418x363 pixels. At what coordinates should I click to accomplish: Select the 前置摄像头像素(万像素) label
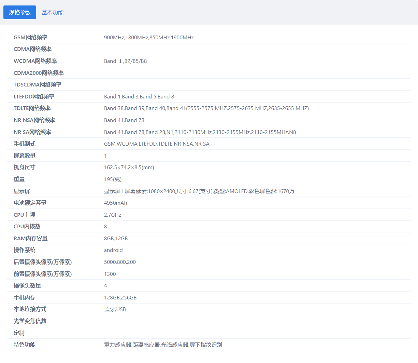tap(43, 274)
